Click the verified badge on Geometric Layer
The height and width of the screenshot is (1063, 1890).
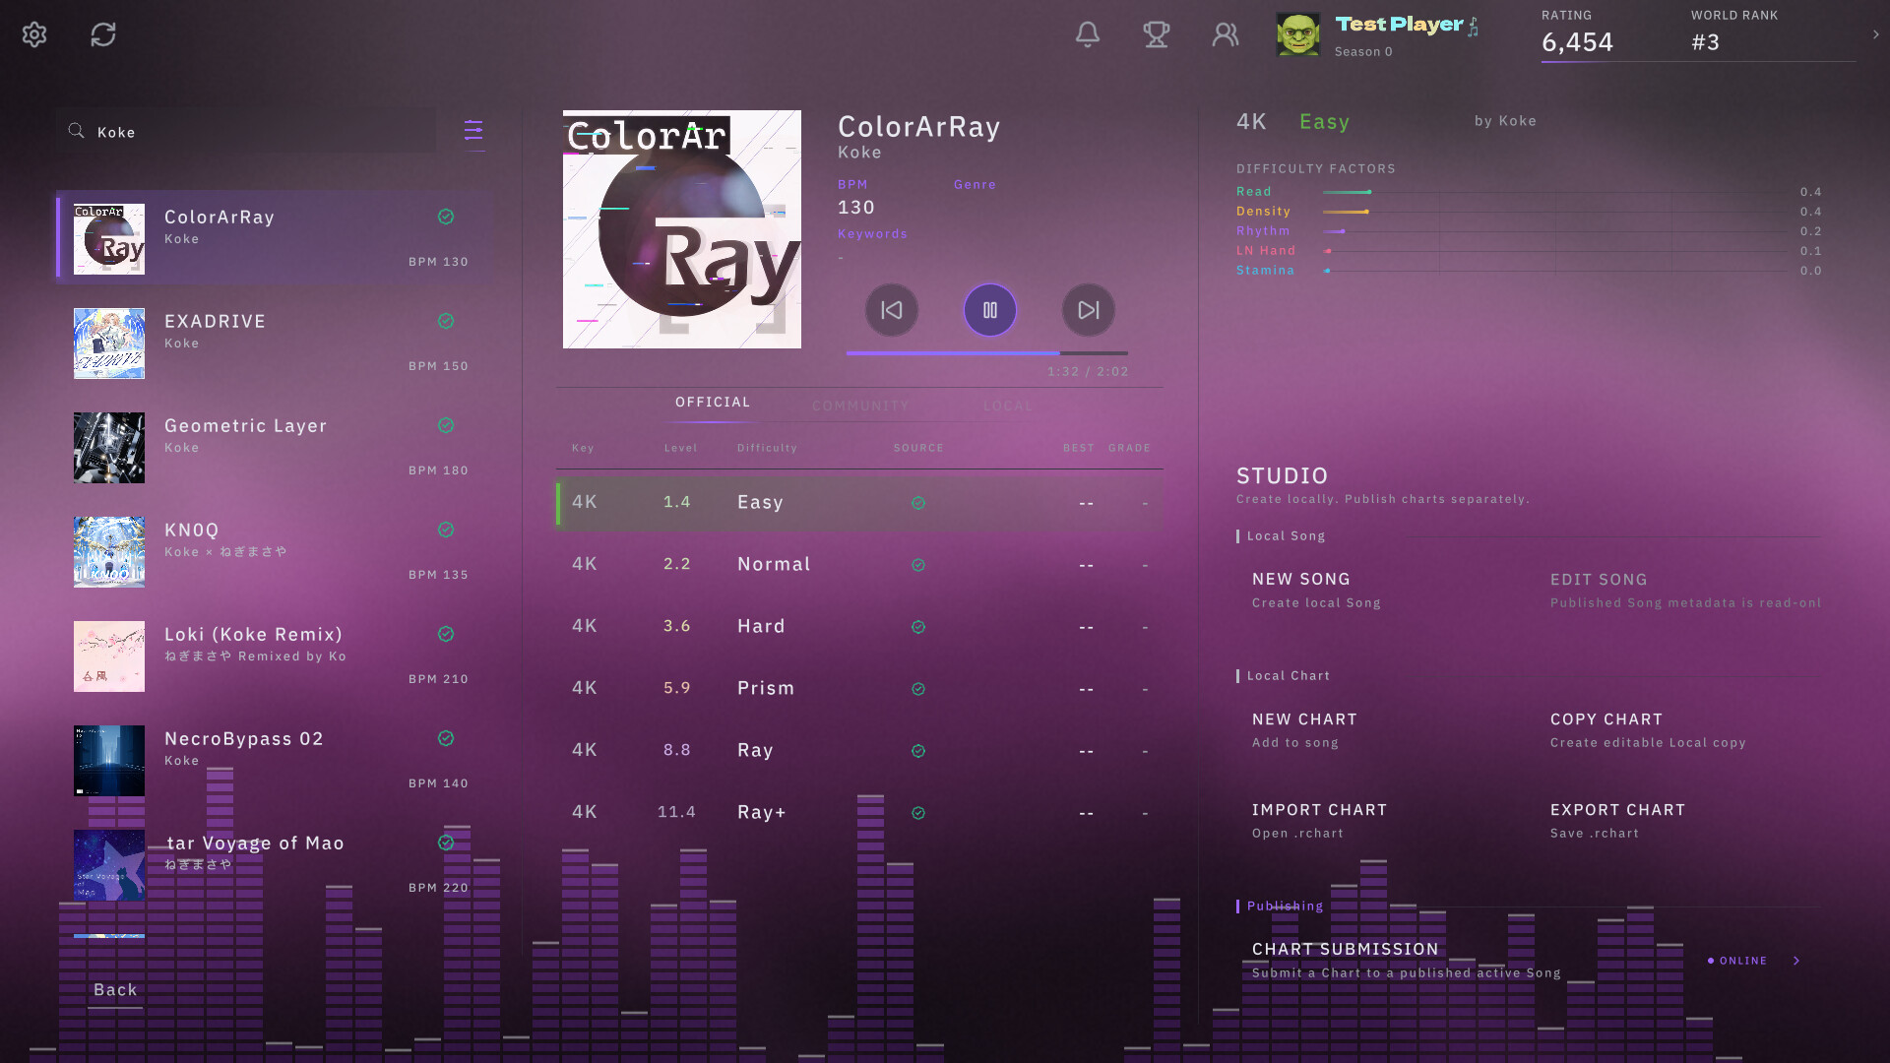[x=446, y=425]
